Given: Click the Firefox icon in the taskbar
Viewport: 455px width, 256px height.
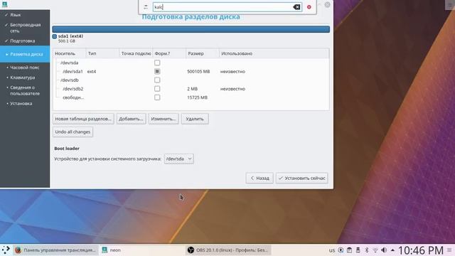Looking at the screenshot, I should pyautogui.click(x=18, y=250).
